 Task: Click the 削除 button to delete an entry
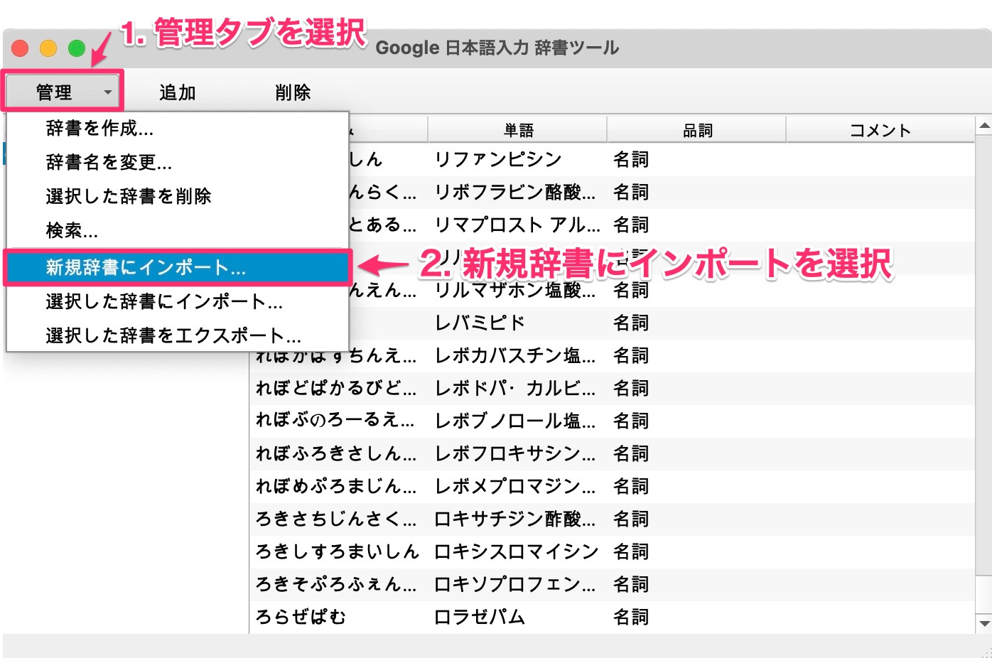coord(293,92)
